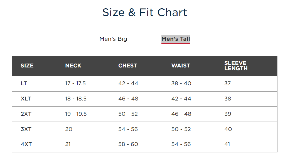
Task: Click the CHEST column header
Action: (128, 66)
